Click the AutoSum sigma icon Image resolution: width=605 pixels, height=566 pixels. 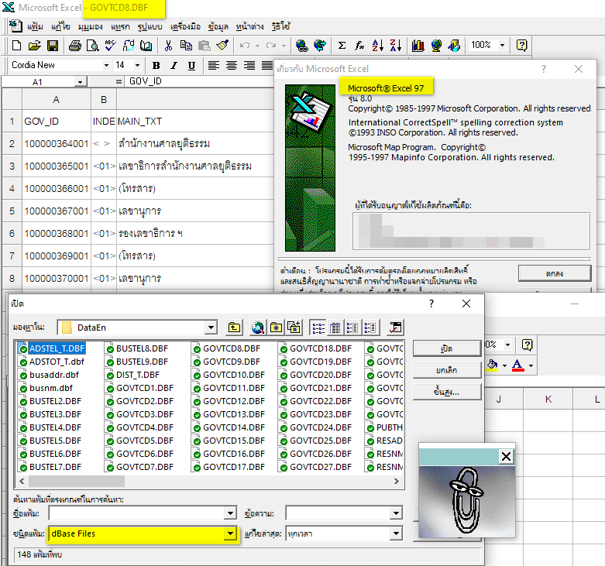click(x=342, y=46)
